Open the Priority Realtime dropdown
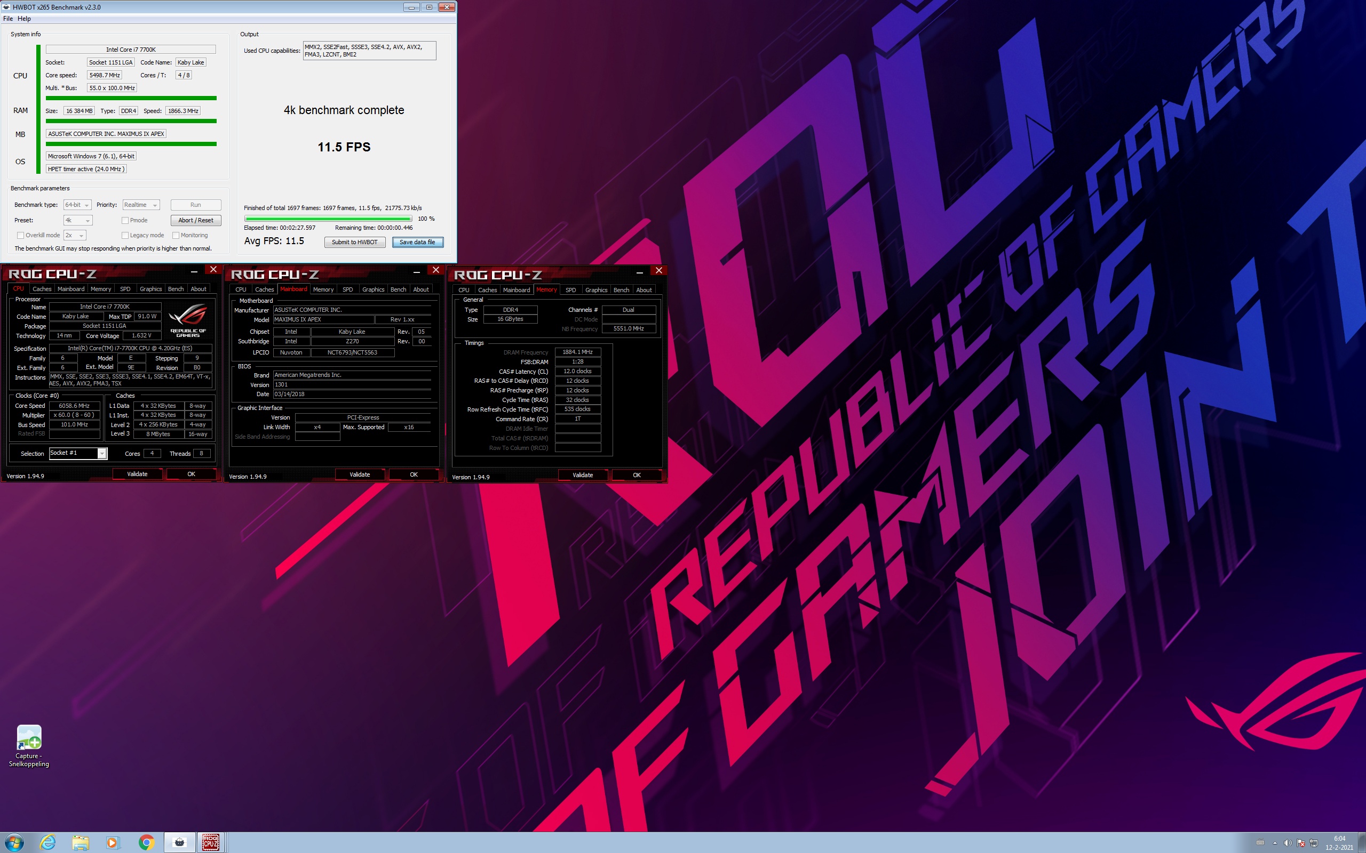1366x853 pixels. tap(141, 205)
